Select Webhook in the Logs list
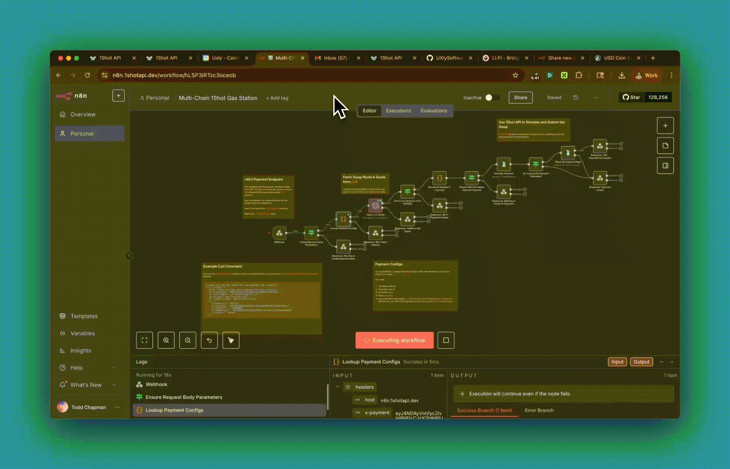The height and width of the screenshot is (469, 730). click(x=229, y=384)
